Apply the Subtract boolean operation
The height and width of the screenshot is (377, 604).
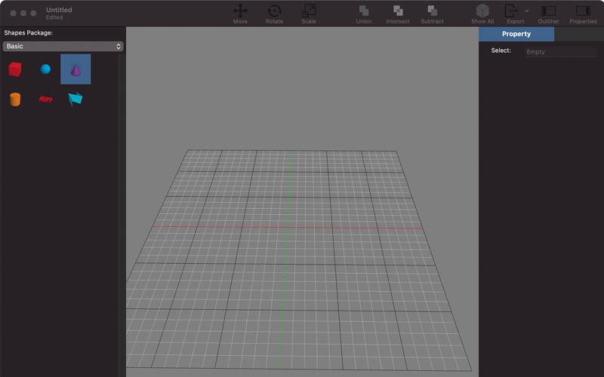point(432,14)
